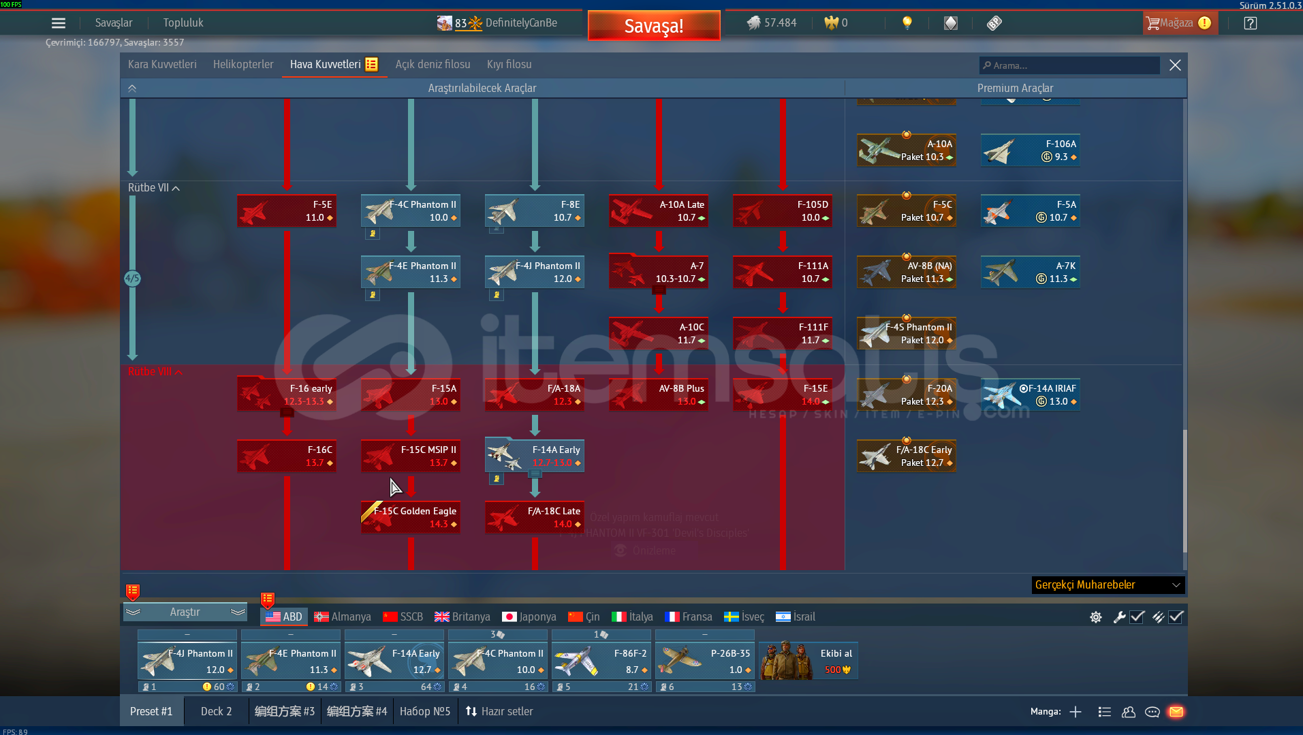This screenshot has width=1303, height=735.
Task: Open the contacts friends list icon
Action: pos(1128,712)
